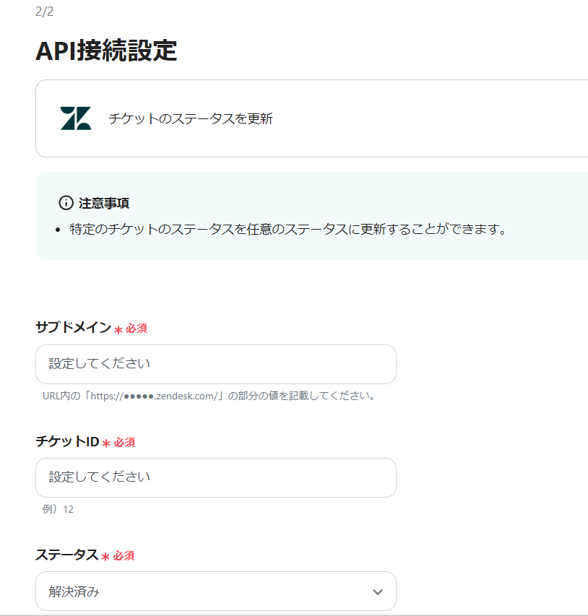Click the ステータス field label
Image resolution: width=588 pixels, height=616 pixels.
pyautogui.click(x=66, y=555)
